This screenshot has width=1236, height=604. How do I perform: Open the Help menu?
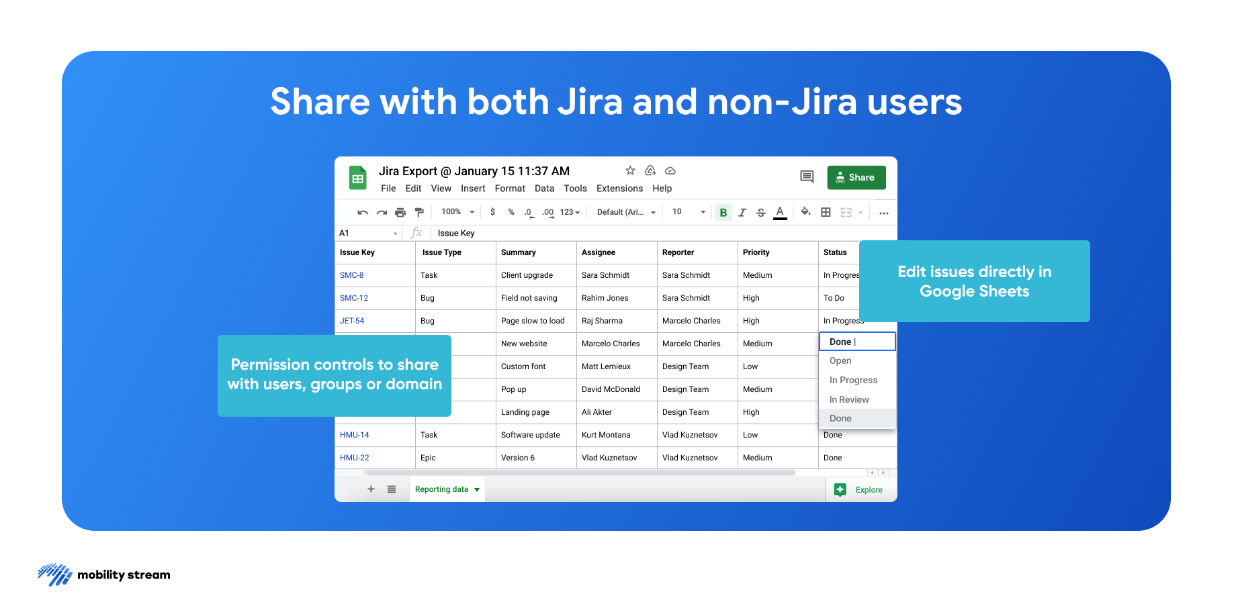coord(662,189)
